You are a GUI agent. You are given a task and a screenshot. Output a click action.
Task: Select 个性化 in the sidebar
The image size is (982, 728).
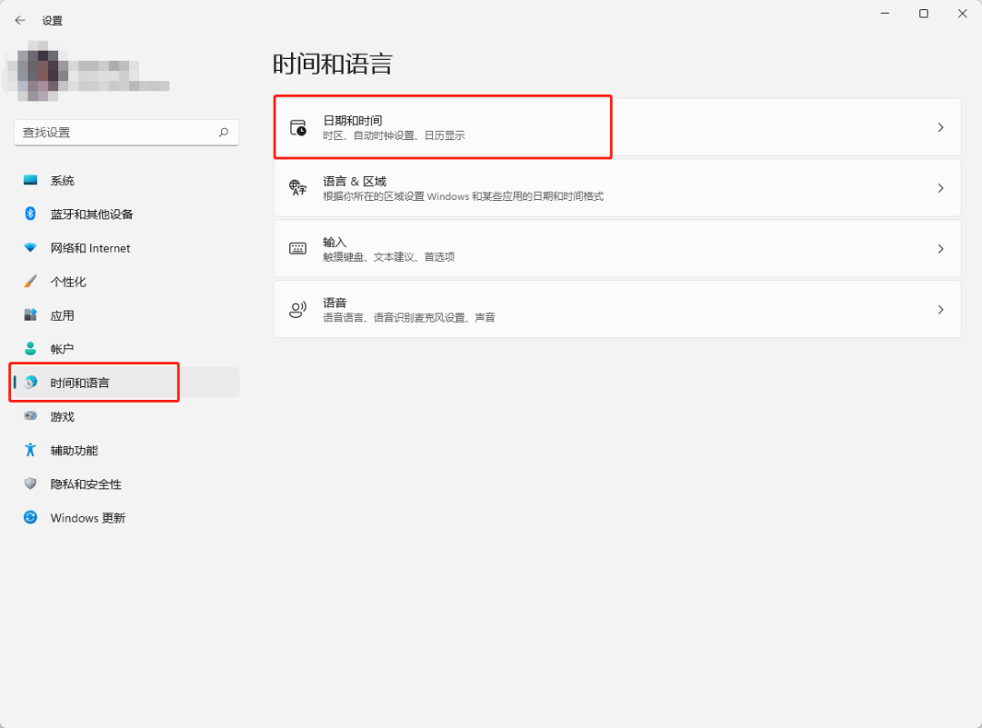pyautogui.click(x=126, y=282)
